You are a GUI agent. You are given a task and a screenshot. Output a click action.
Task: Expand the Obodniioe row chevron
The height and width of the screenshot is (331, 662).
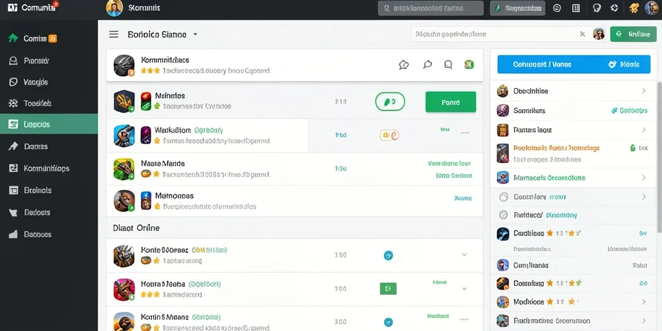point(644,91)
